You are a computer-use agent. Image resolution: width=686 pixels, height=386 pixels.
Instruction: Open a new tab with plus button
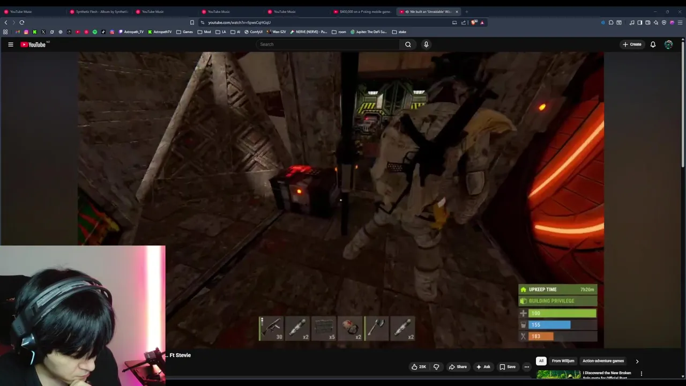tap(466, 12)
